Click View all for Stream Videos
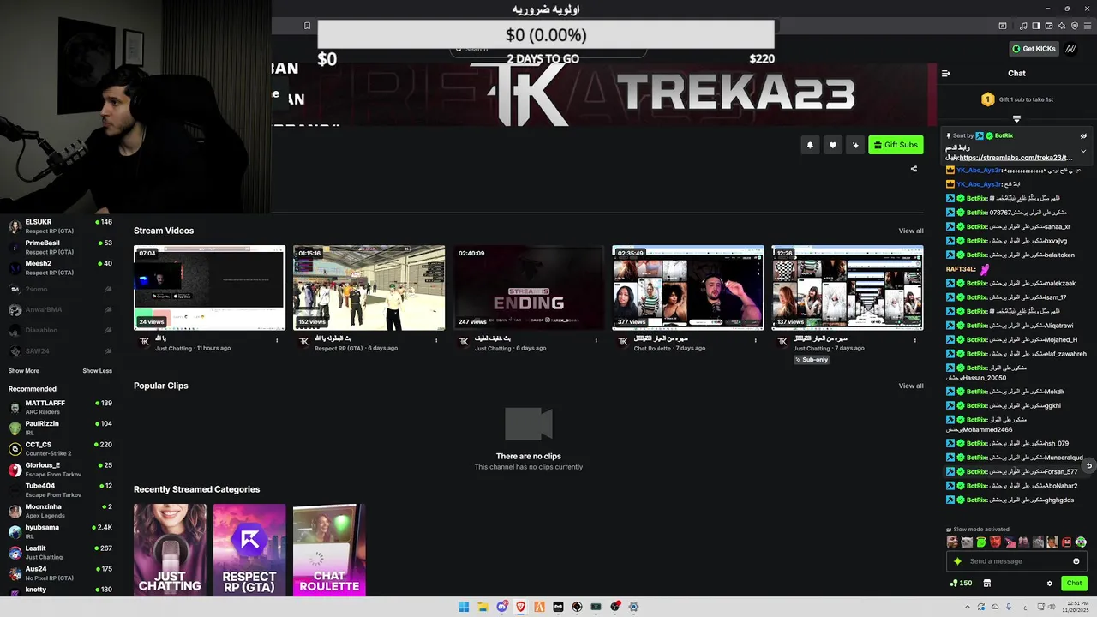 tap(911, 231)
